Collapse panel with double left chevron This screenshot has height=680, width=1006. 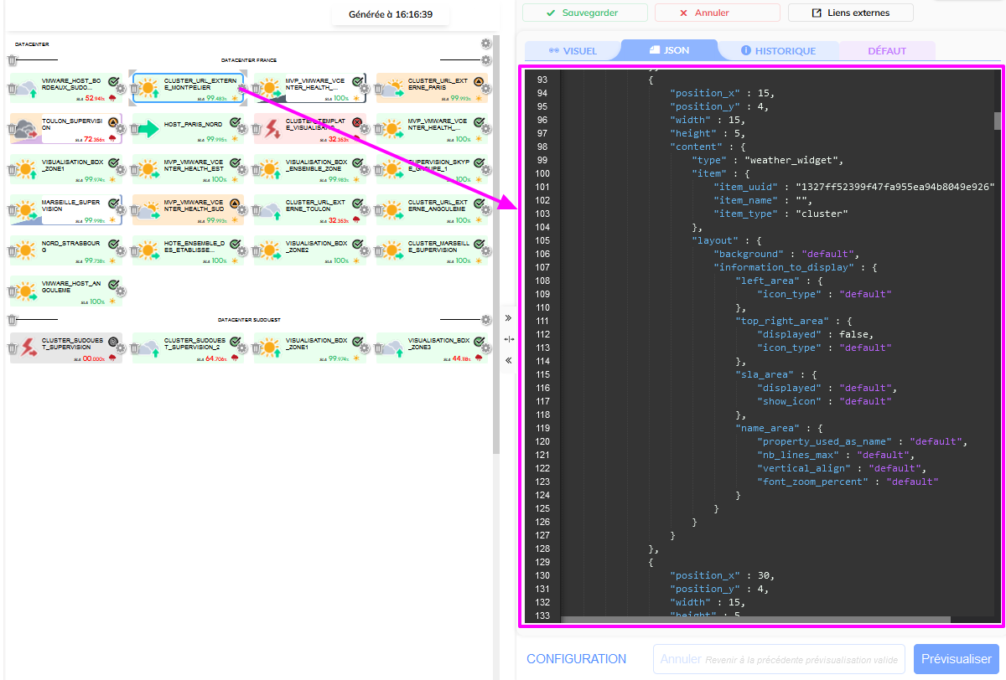(508, 360)
